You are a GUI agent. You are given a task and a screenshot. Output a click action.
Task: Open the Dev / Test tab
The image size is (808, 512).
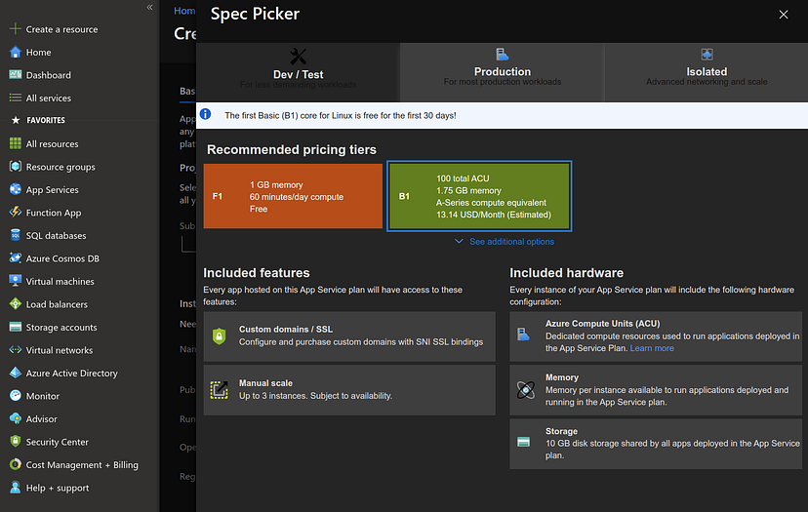(x=298, y=70)
